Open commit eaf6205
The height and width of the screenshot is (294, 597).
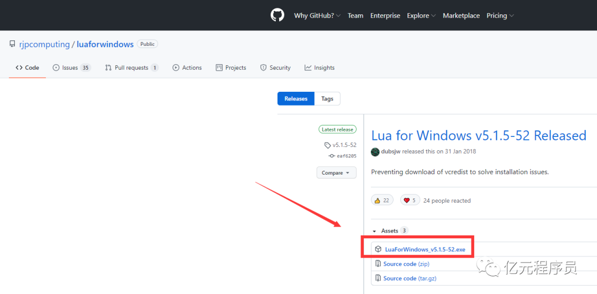[347, 156]
